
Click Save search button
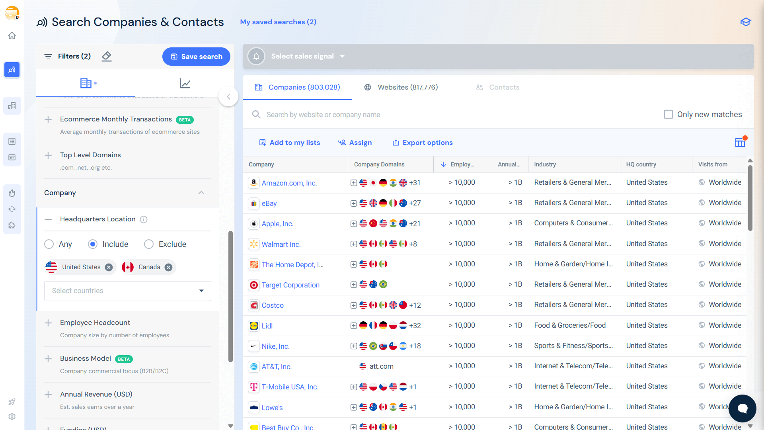point(196,57)
